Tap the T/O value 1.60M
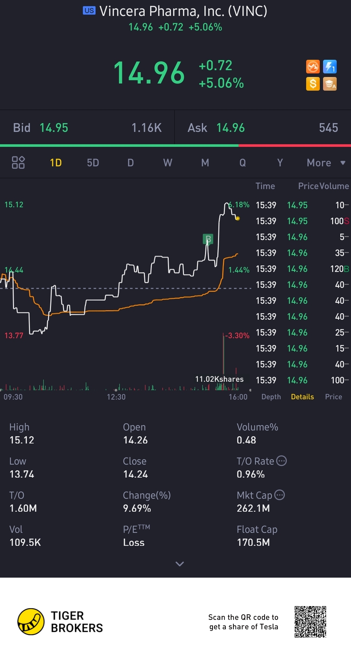Viewport: 351px width, 666px height. (x=23, y=508)
